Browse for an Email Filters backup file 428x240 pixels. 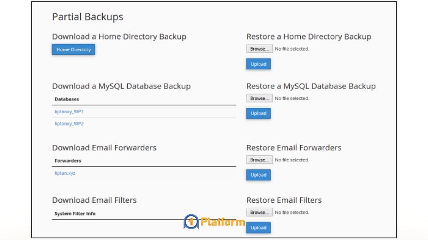coord(259,212)
